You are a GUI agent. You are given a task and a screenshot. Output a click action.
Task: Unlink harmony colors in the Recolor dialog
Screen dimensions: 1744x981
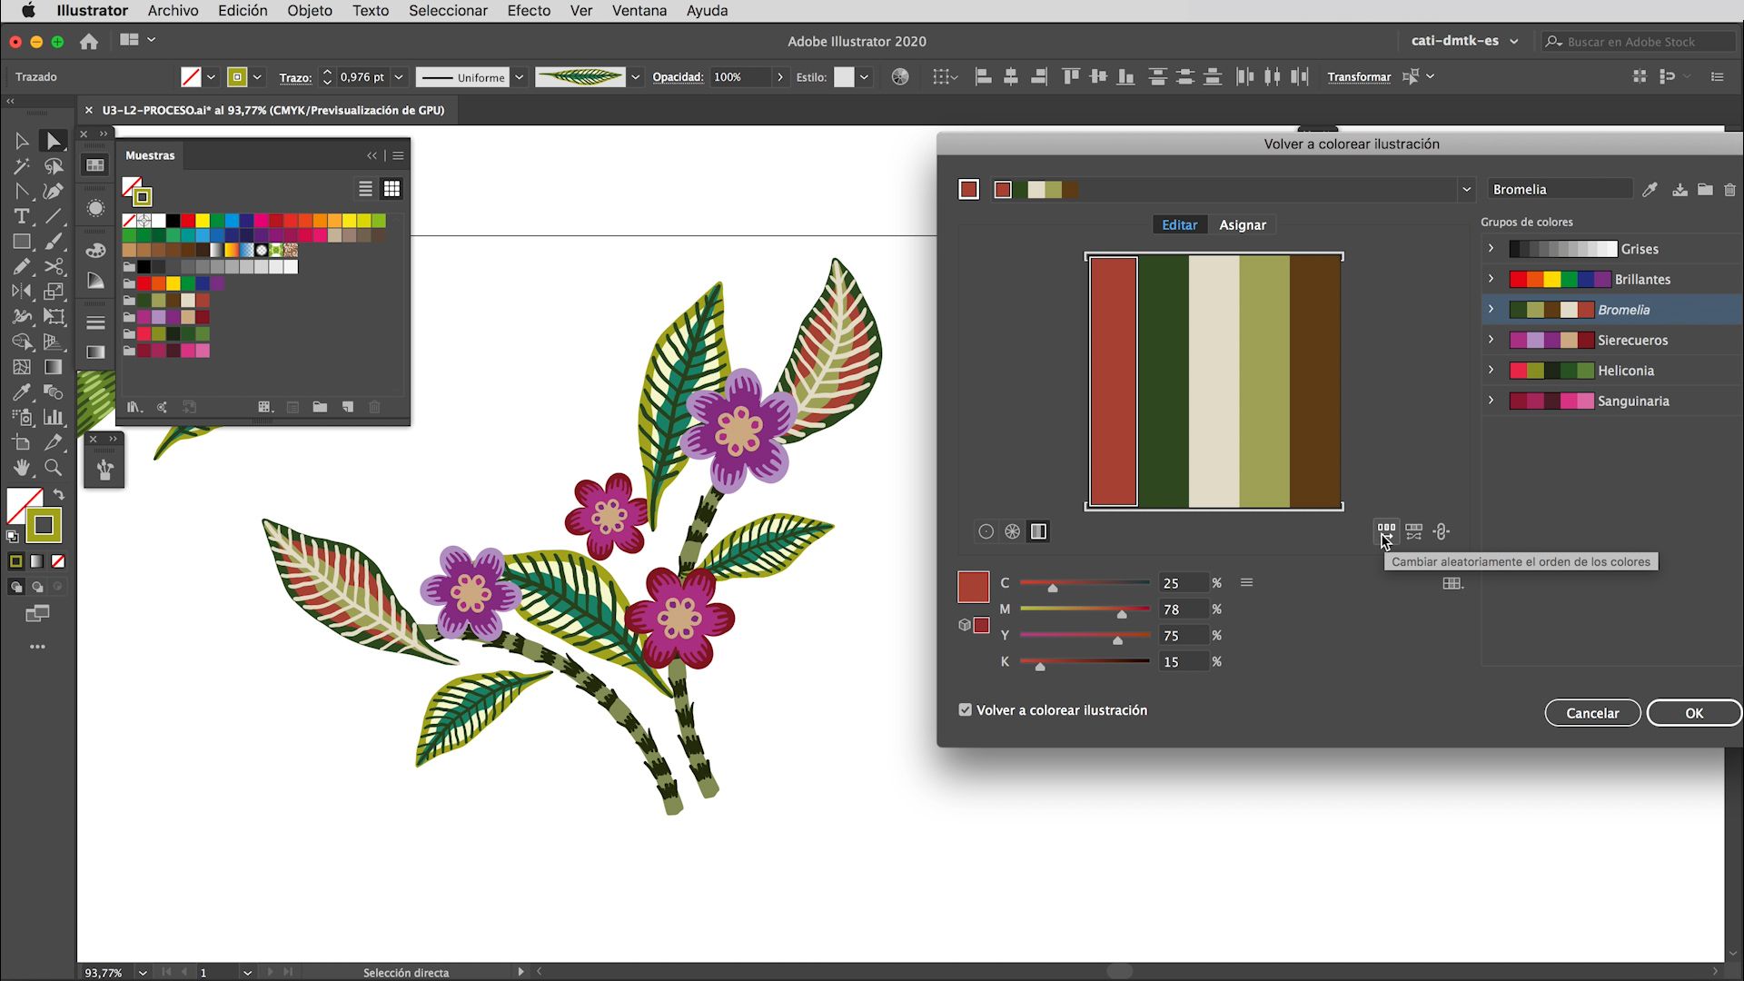tap(1442, 531)
